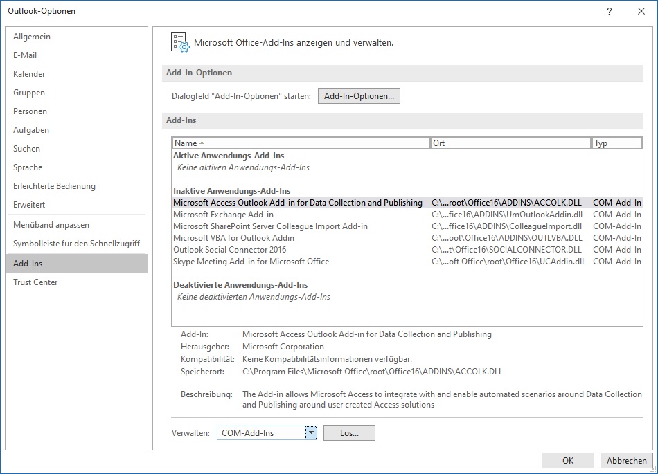Click the ACCOLK.DLL location cell
The height and width of the screenshot is (474, 658).
click(506, 203)
